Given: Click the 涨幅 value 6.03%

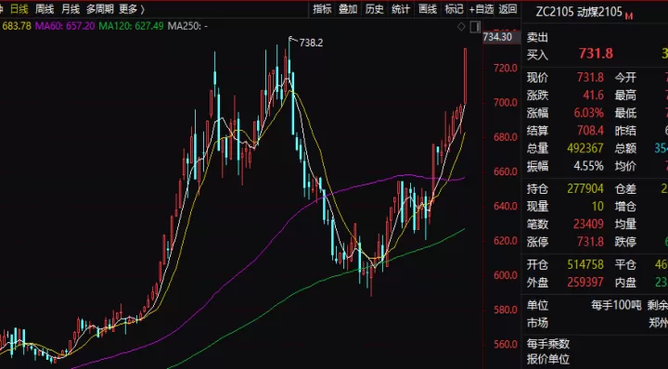Looking at the screenshot, I should click(588, 113).
